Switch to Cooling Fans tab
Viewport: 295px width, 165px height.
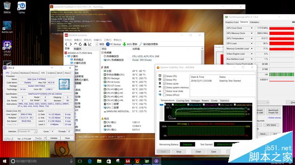pyautogui.click(x=183, y=101)
